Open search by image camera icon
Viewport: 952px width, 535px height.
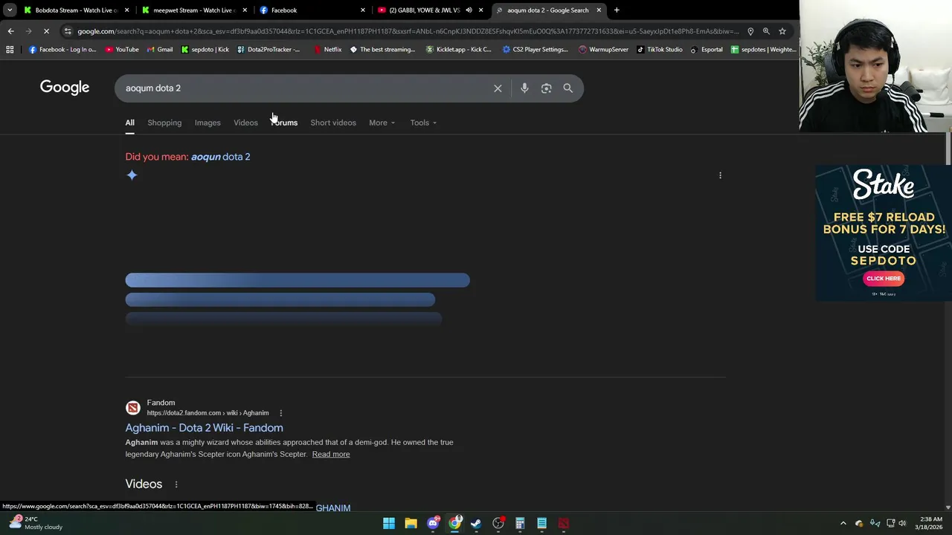tap(546, 88)
